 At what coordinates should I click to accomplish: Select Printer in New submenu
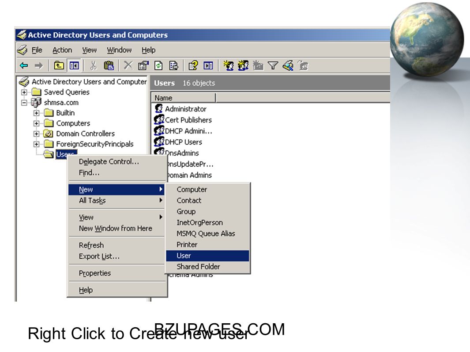[207, 245]
